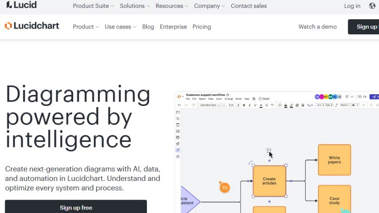Click the undo arrow in the diagram toolbar
379x213 pixels.
(x=179, y=105)
